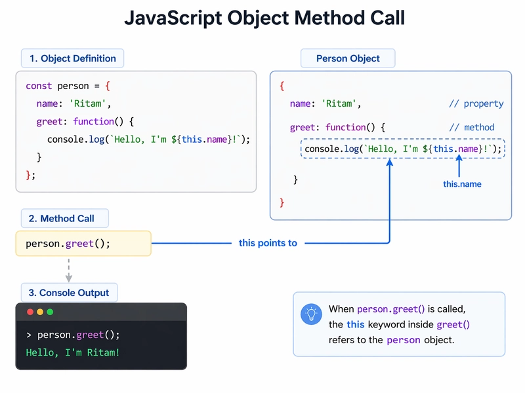Open the "3. Console Output" label
Viewport: 525px width, 393px height.
tap(68, 293)
